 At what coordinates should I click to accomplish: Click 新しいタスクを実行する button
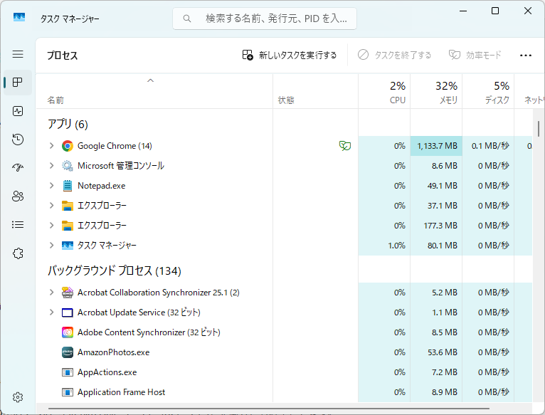coord(290,55)
